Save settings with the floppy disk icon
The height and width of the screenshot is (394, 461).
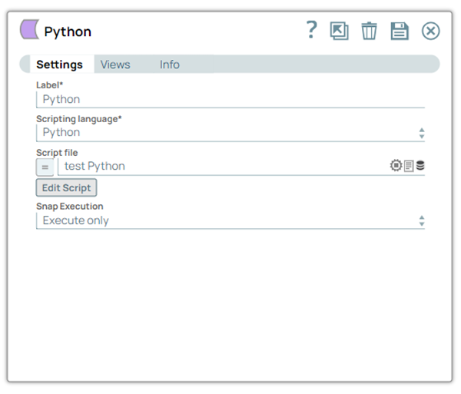400,31
